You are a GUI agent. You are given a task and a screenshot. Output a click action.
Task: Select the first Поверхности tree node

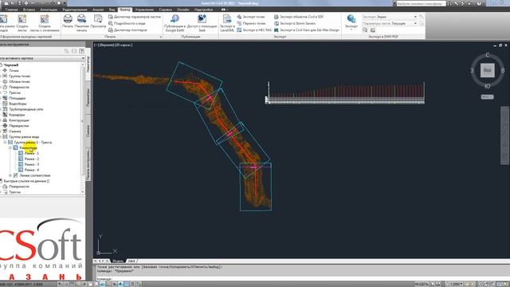[19, 87]
